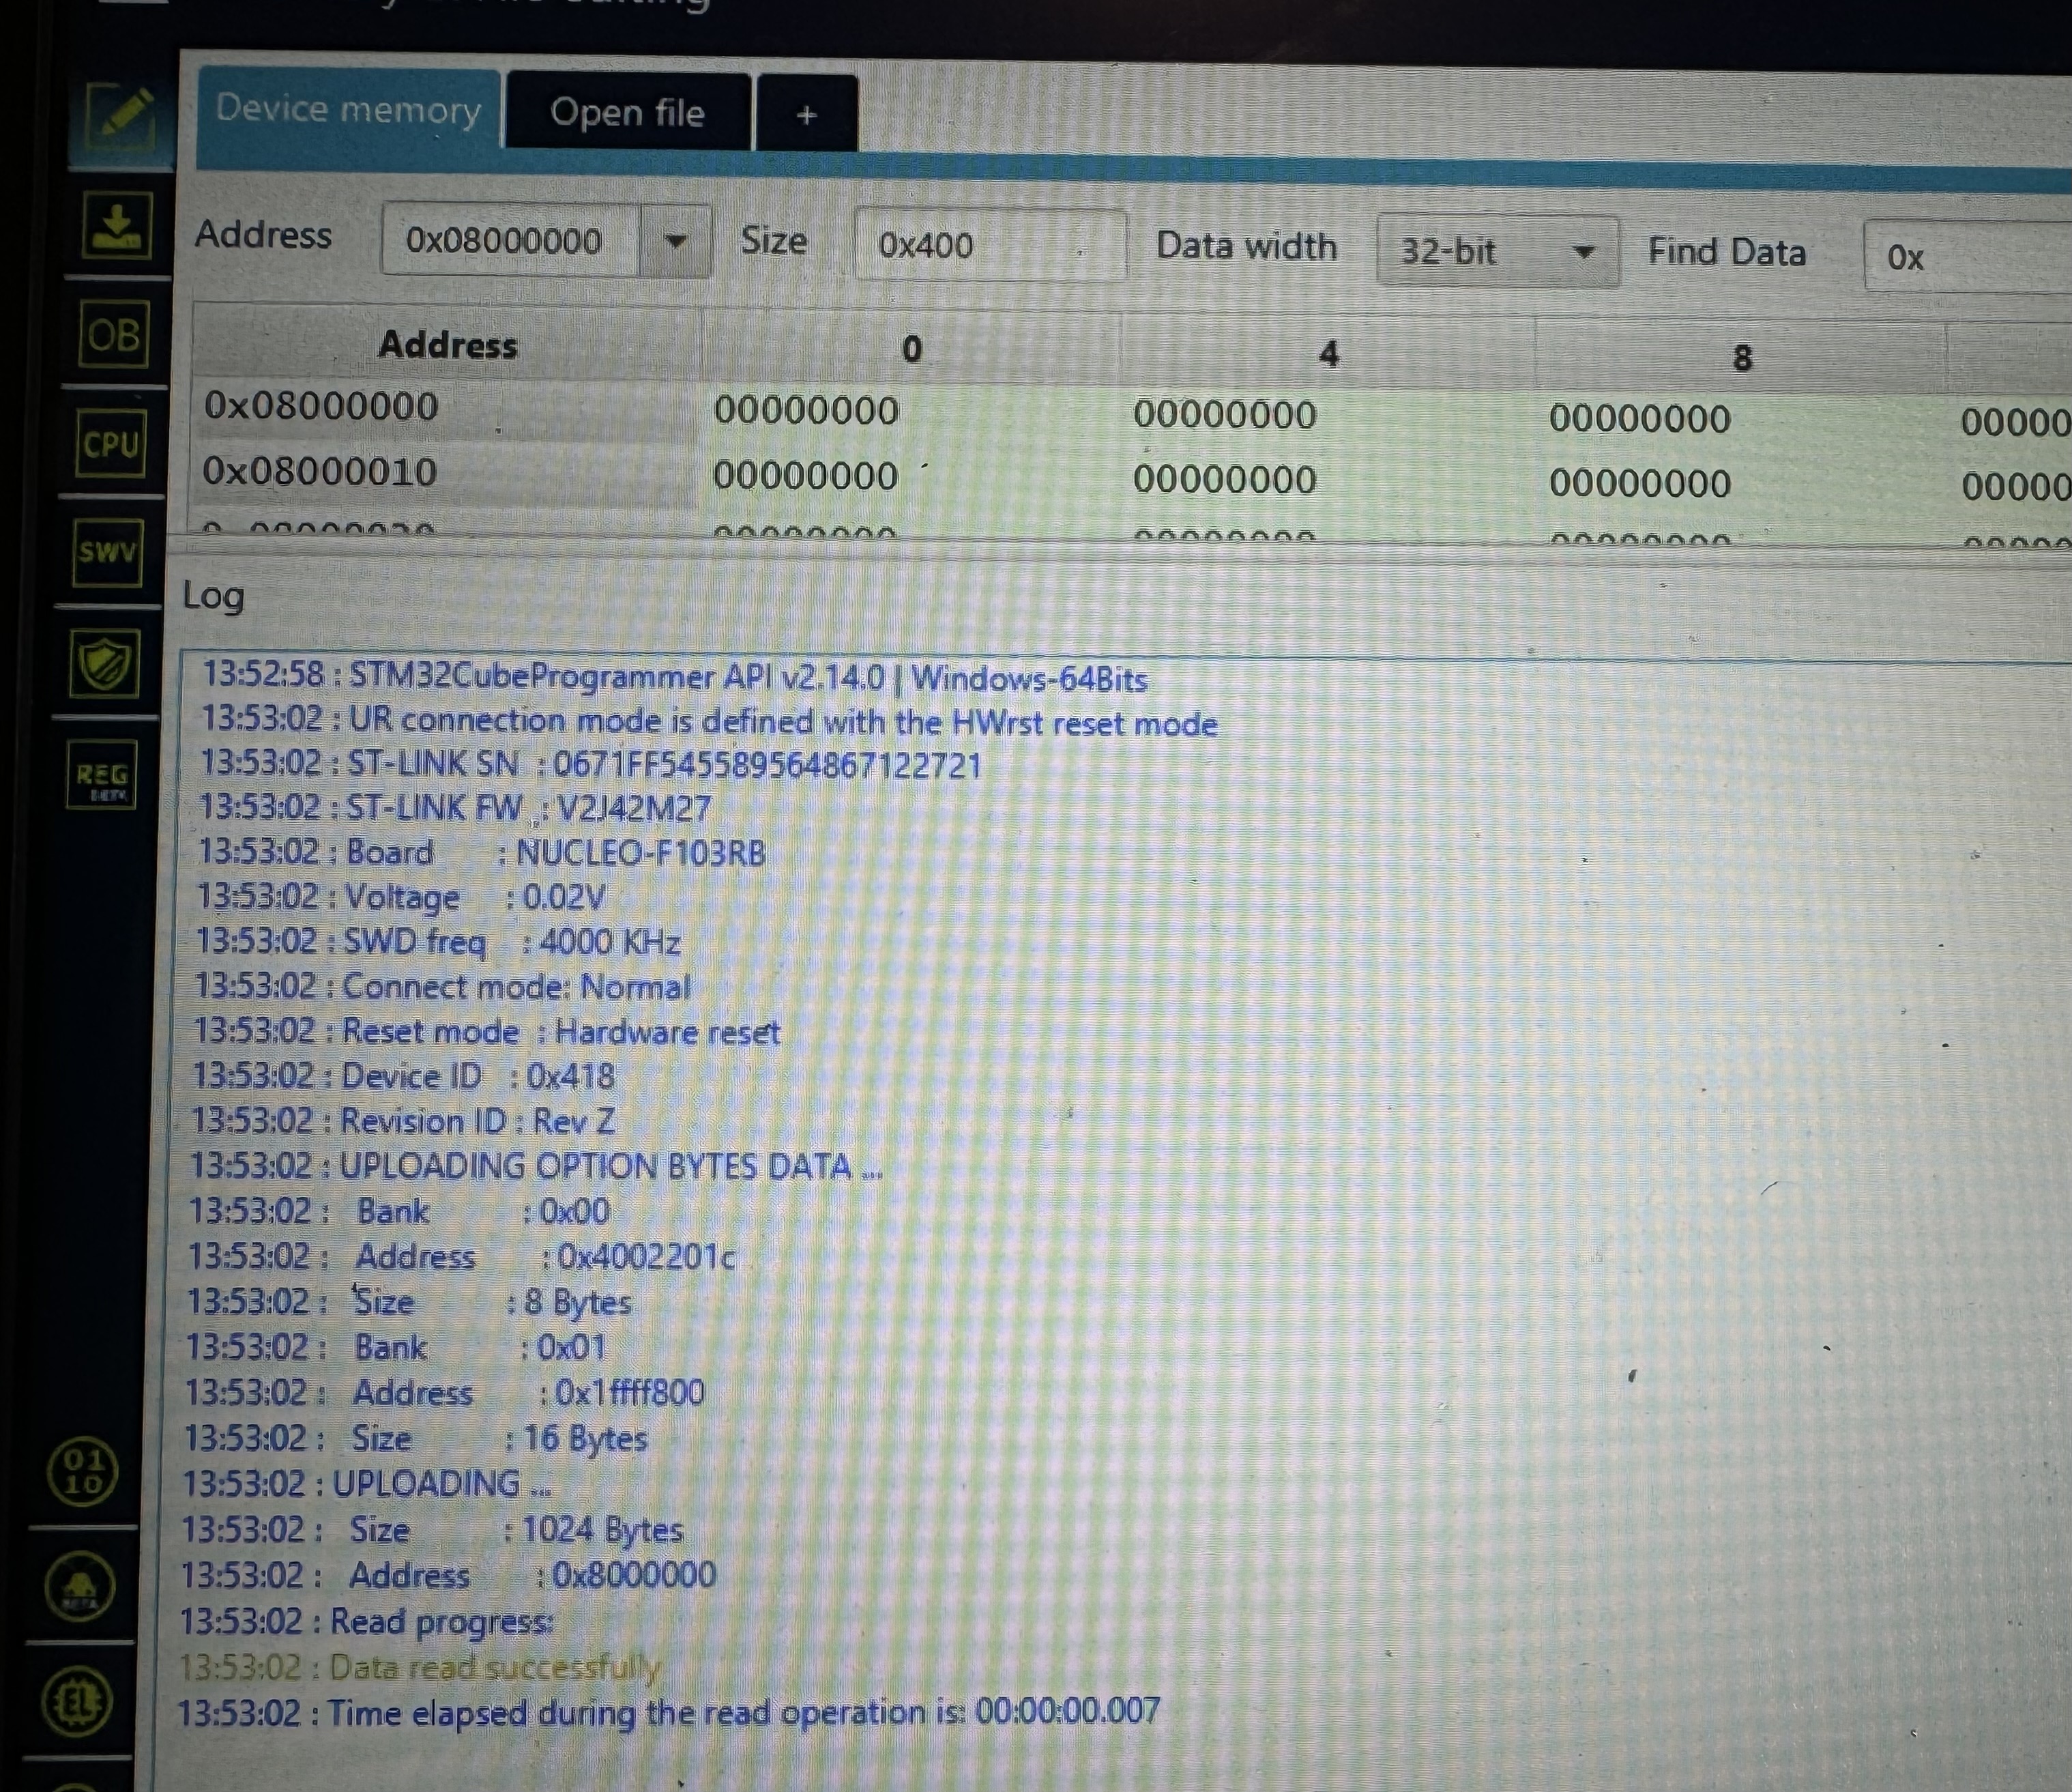Open the CPU panel in sidebar
The height and width of the screenshot is (1792, 2072).
(x=110, y=444)
